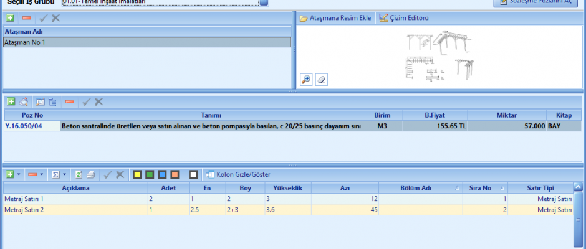Viewport: 586px width, 249px height.
Task: Click the zoom magnifier icon under the drawing
Action: click(x=306, y=79)
